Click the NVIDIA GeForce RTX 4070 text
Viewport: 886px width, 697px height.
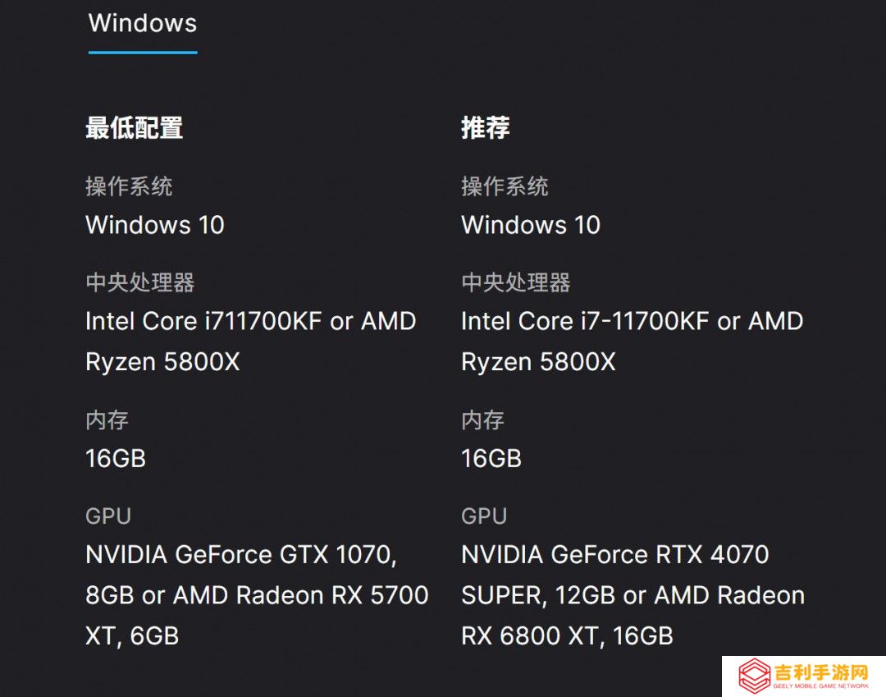coord(614,554)
